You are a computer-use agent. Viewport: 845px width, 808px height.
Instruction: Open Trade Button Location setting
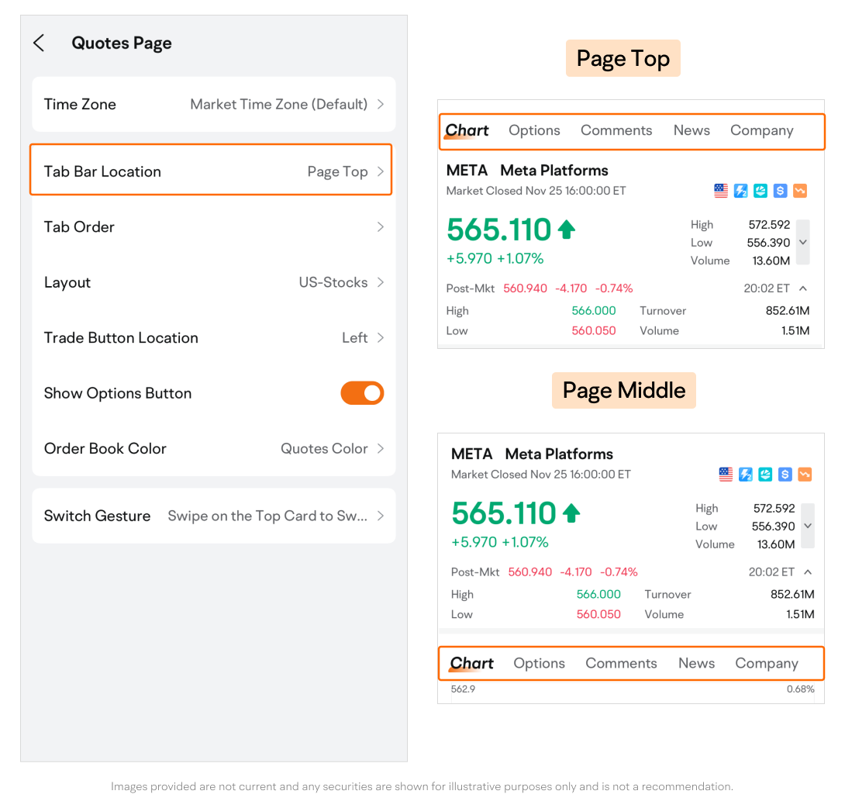point(213,338)
